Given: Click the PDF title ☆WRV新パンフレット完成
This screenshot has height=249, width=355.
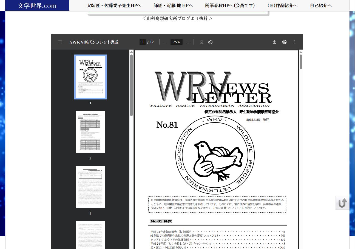Looking at the screenshot, I should pos(94,42).
